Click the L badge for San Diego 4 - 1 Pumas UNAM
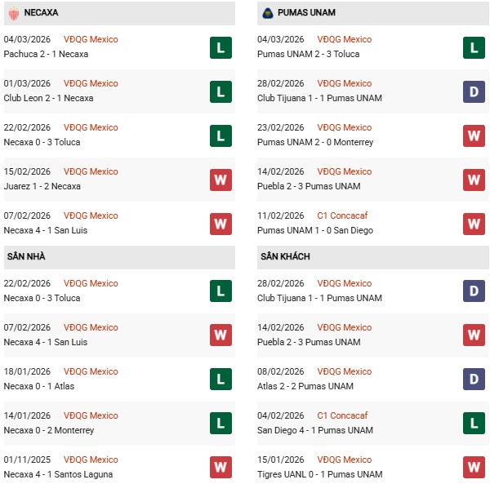This screenshot has height=484, width=490. [x=474, y=424]
